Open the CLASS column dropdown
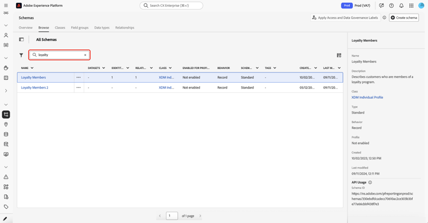Viewport: 428px width, 223px height. point(170,68)
